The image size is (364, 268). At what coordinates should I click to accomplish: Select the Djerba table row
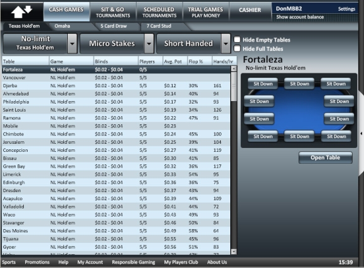[116, 86]
